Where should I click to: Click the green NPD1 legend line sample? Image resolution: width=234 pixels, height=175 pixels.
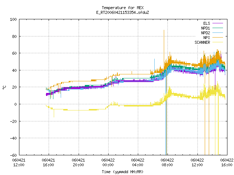coord(218,28)
